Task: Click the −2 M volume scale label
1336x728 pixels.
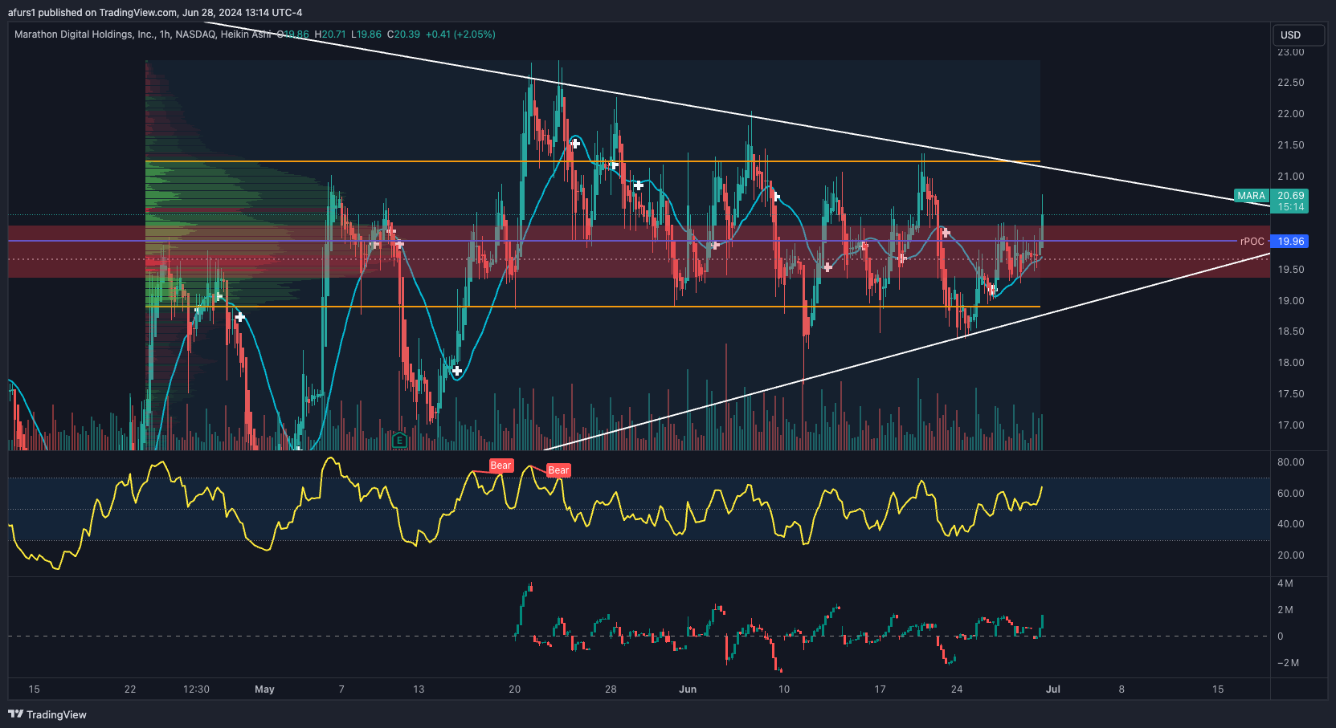Action: click(x=1289, y=663)
